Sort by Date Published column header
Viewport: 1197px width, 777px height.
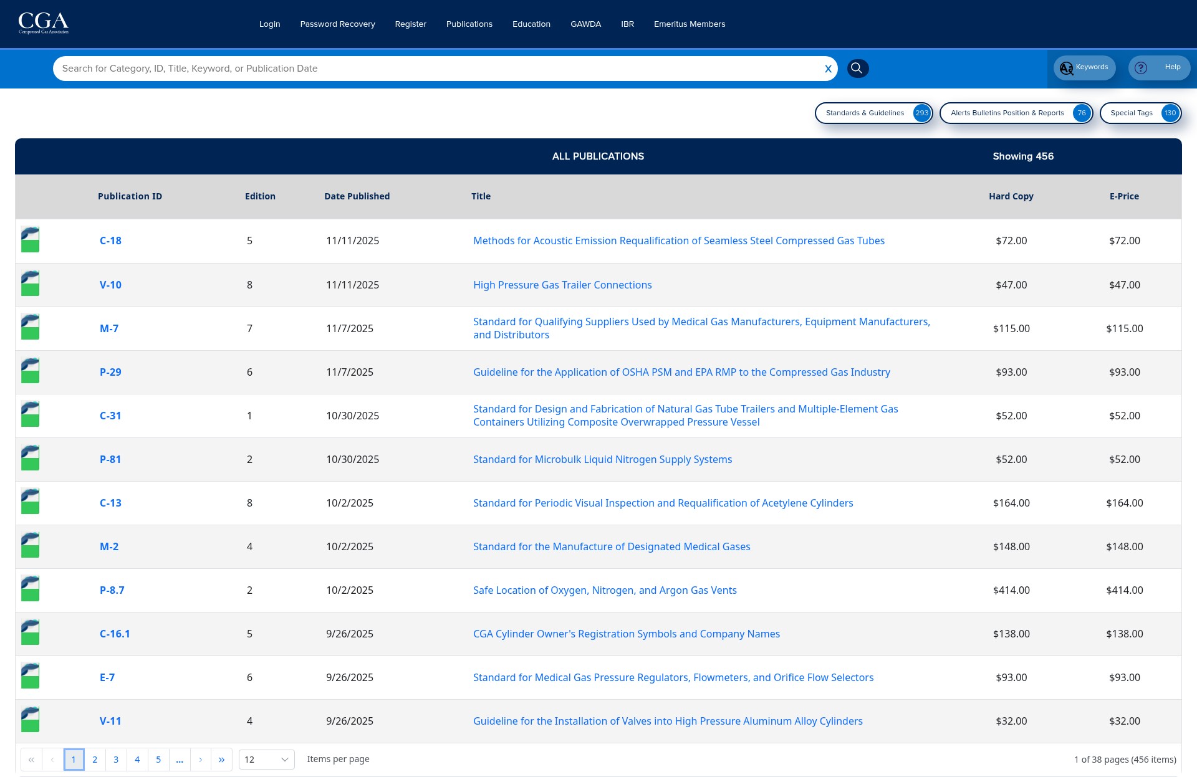[357, 196]
